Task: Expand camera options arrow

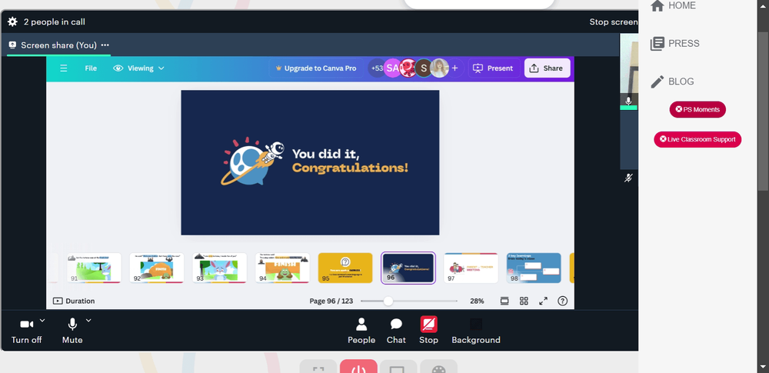Action: click(42, 321)
